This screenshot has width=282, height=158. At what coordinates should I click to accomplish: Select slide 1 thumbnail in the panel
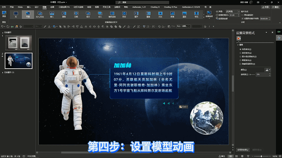pyautogui.click(x=19, y=43)
